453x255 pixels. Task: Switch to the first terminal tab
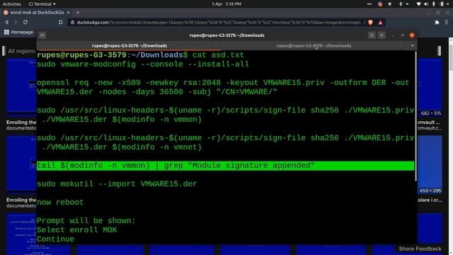click(x=130, y=45)
